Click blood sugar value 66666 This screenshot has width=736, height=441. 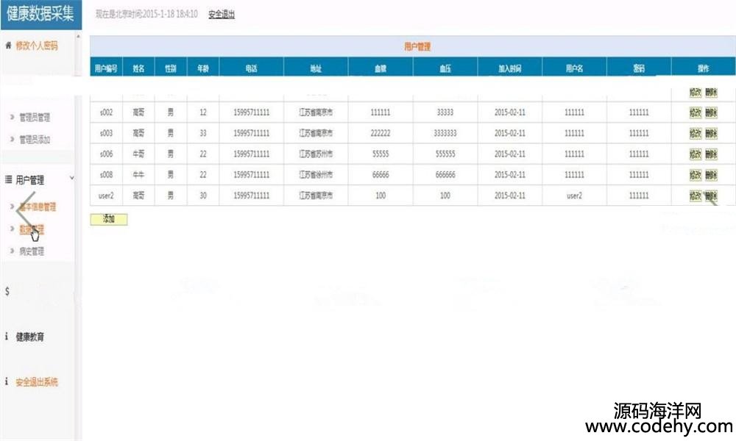381,174
